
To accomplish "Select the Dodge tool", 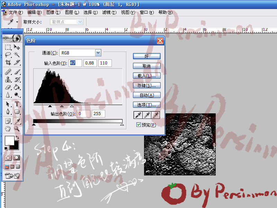I will tap(17, 95).
